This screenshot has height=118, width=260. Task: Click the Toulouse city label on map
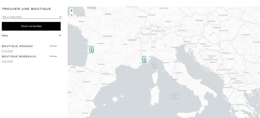coord(101,64)
